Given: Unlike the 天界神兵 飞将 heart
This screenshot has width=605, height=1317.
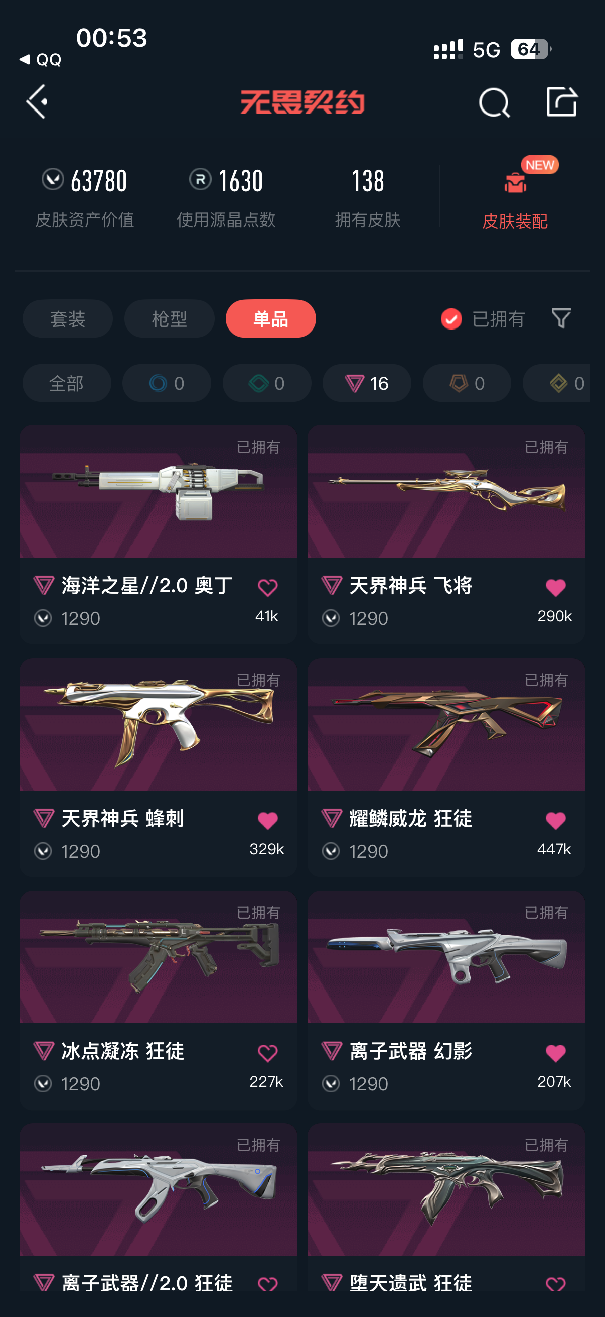Looking at the screenshot, I should pyautogui.click(x=555, y=588).
